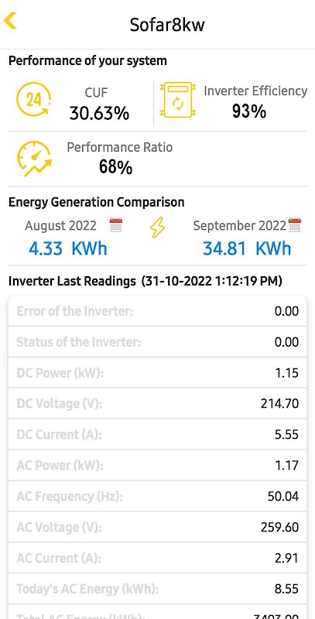Click the 4.33 KWh generation value
Image resolution: width=315 pixels, height=619 pixels.
pyautogui.click(x=67, y=248)
